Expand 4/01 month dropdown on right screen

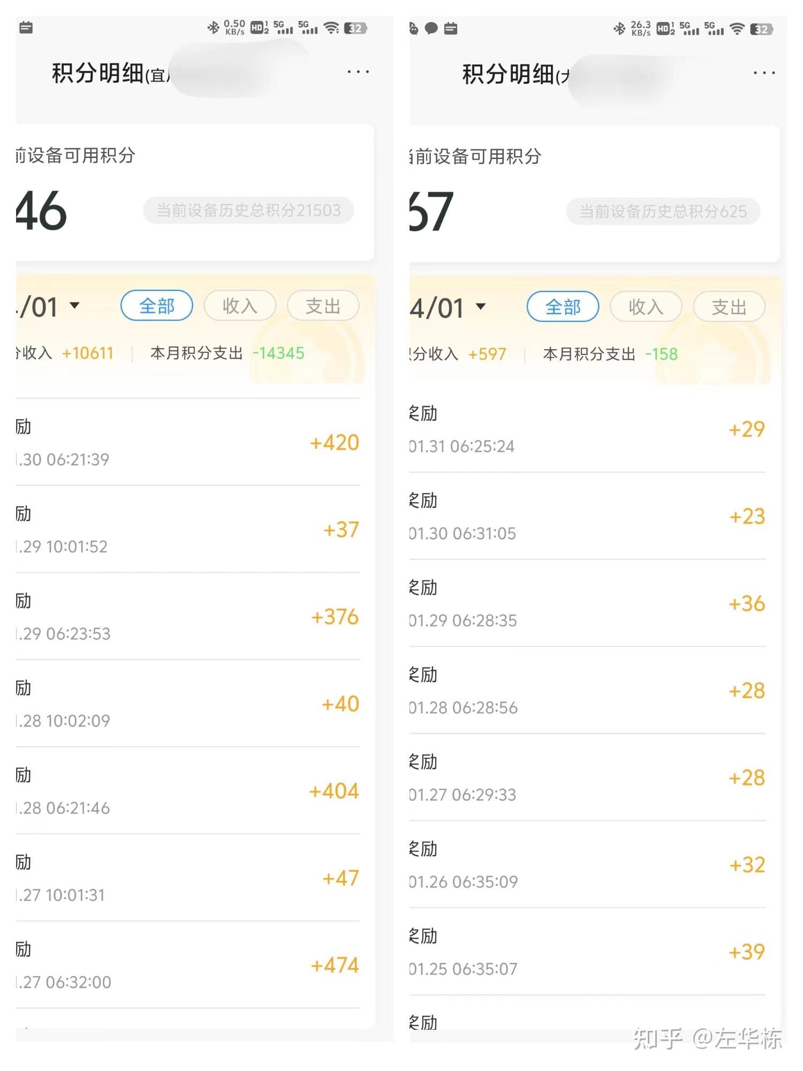coord(448,307)
